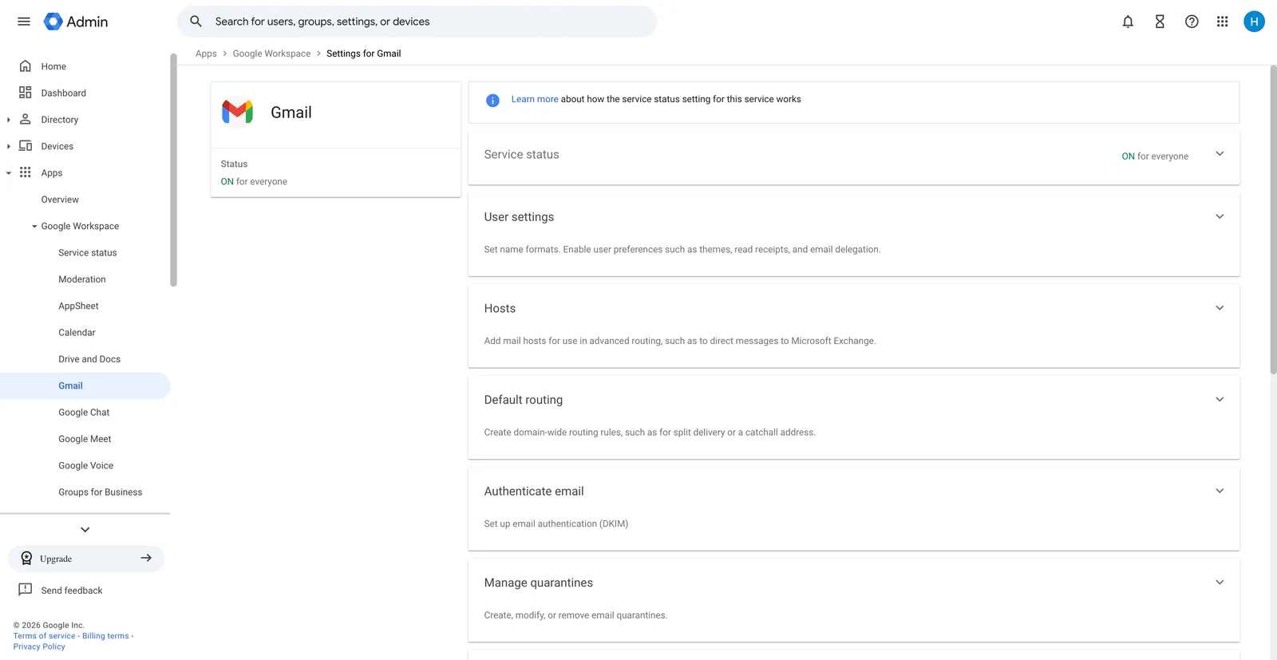The width and height of the screenshot is (1277, 660).
Task: Expand the Hosts section chevron
Action: pos(1220,308)
